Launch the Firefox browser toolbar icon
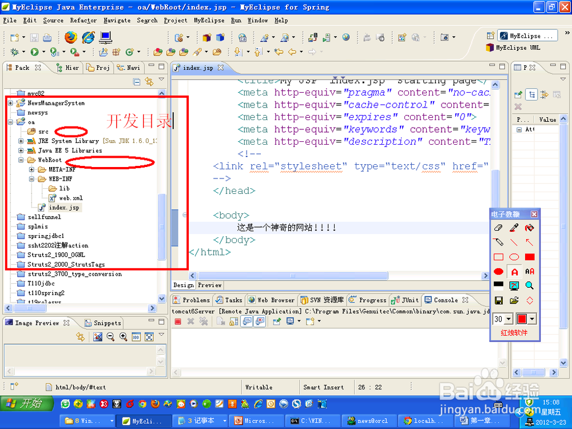572x429 pixels. tap(71, 37)
